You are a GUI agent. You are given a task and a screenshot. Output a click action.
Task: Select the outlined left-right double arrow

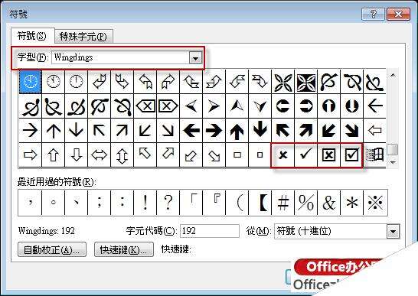click(100, 155)
